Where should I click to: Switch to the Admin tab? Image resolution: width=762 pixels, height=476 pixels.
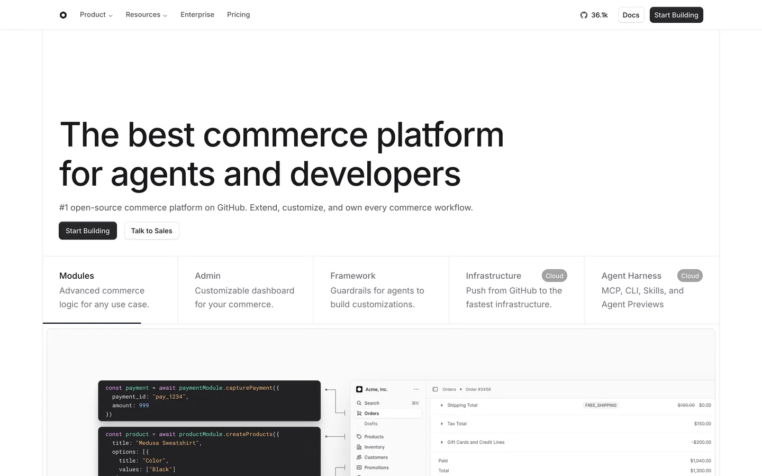click(246, 290)
